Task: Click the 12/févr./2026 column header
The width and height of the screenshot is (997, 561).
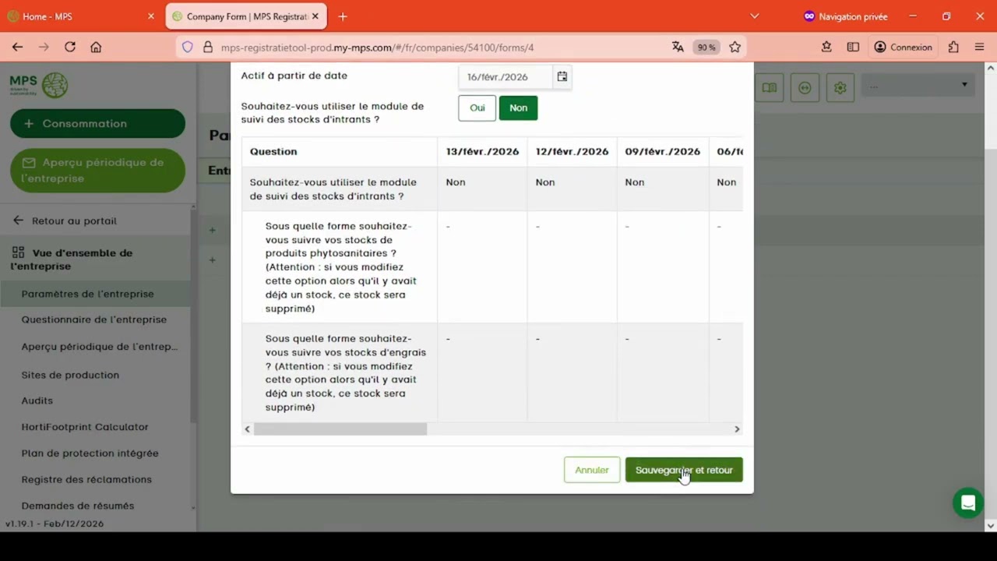Action: [x=572, y=151]
